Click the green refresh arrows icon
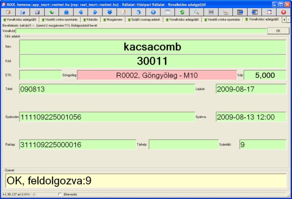The image size is (292, 199). (x=182, y=12)
